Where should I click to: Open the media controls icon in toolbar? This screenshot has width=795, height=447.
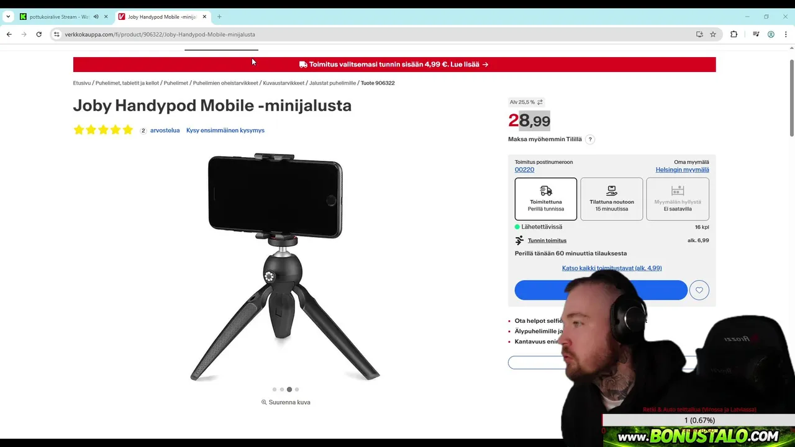756,34
